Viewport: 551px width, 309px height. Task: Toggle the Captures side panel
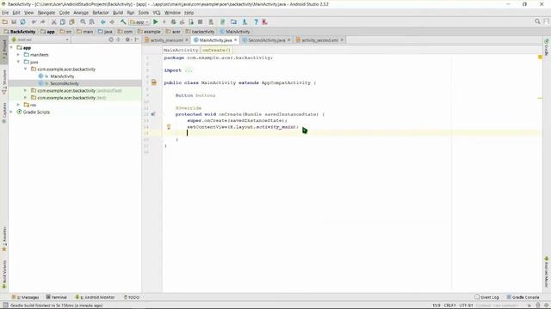[x=4, y=112]
